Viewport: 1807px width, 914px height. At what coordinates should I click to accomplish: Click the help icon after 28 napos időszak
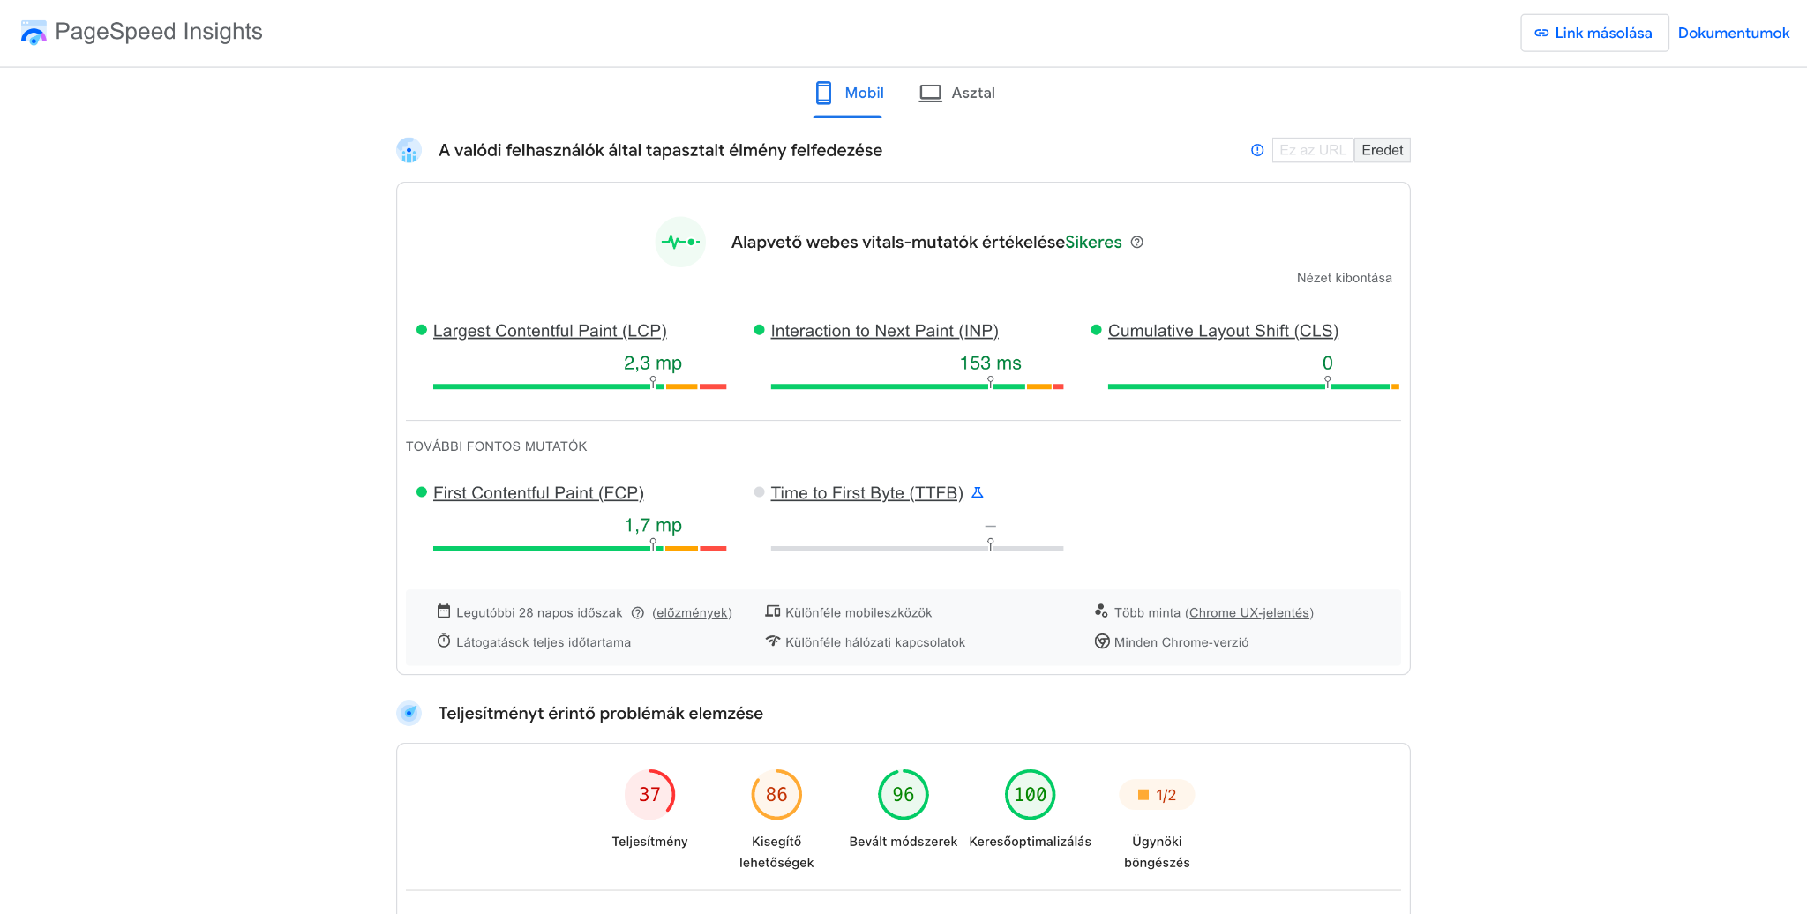click(637, 612)
